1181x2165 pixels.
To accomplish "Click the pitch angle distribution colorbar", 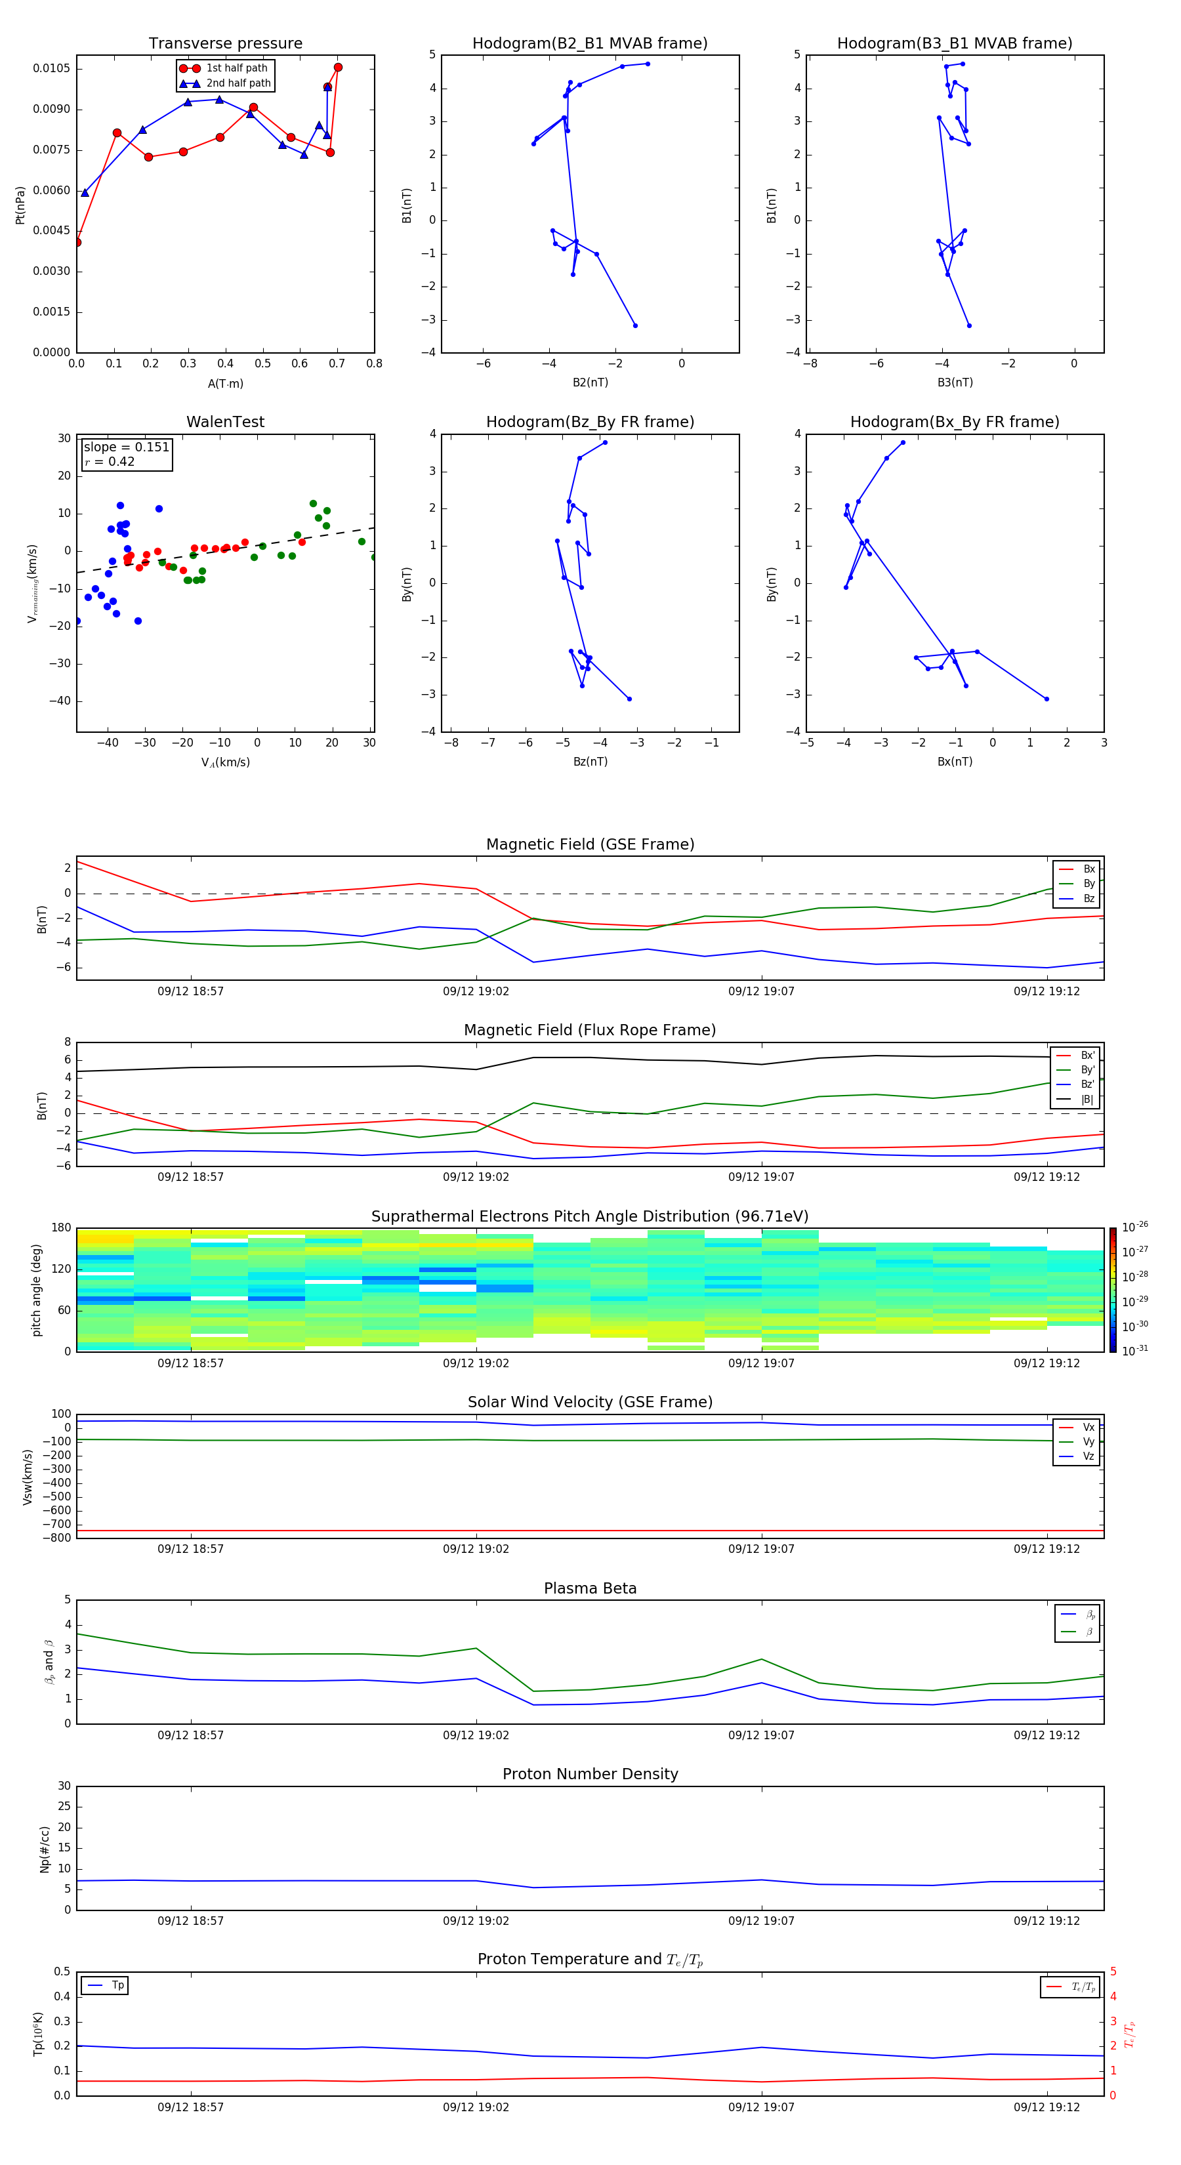I will (x=1113, y=1290).
